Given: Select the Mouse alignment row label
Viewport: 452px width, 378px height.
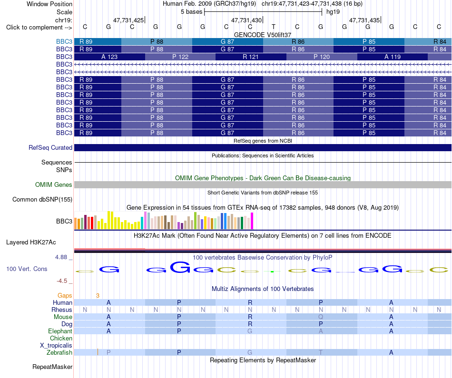Looking at the screenshot, I should click(63, 317).
